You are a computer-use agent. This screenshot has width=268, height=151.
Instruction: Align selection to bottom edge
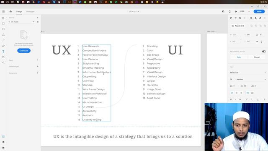click(x=240, y=18)
